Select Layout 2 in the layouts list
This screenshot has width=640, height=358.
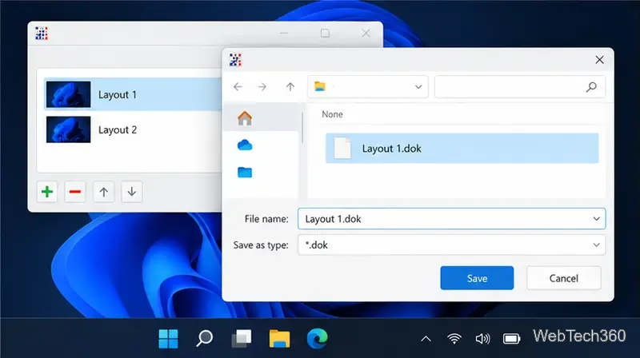(133, 129)
